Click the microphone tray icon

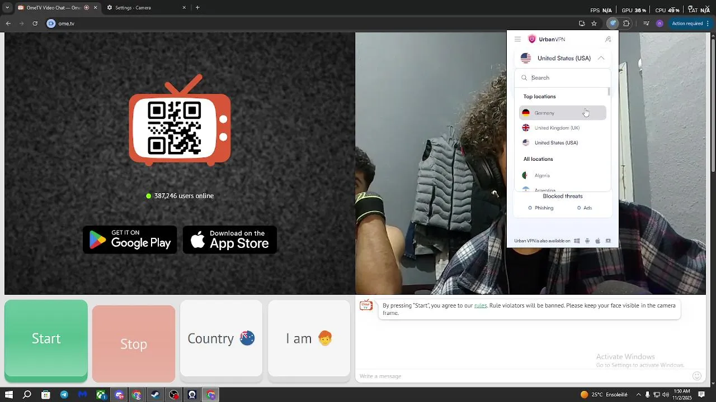[x=647, y=395]
